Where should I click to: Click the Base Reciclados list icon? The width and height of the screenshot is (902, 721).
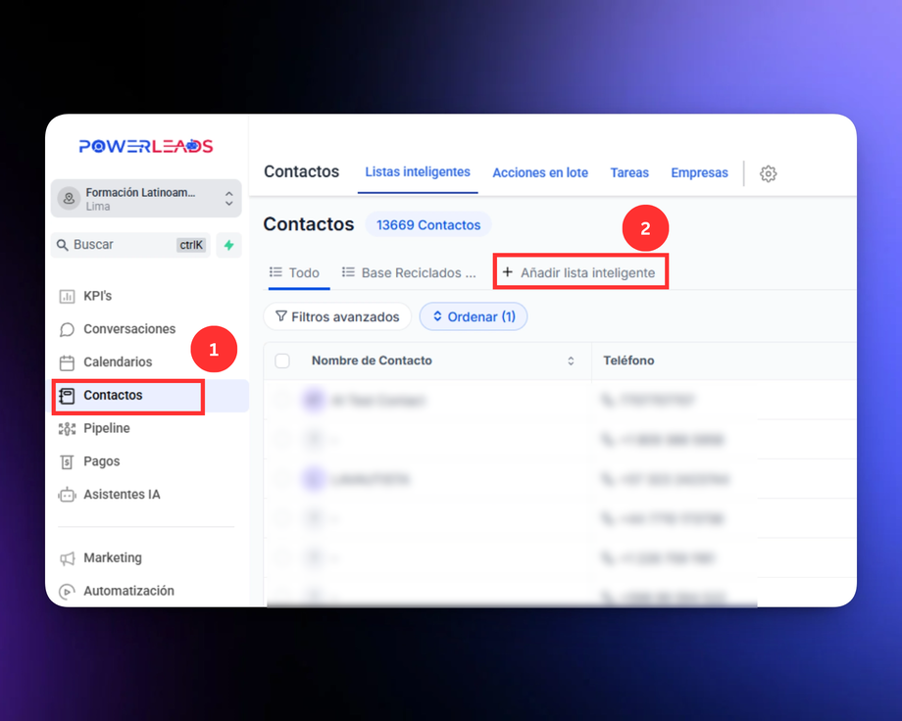pyautogui.click(x=348, y=272)
